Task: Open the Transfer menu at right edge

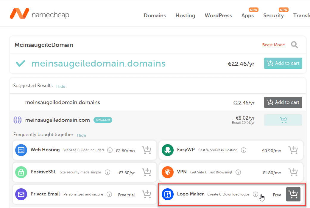Action: coord(301,16)
